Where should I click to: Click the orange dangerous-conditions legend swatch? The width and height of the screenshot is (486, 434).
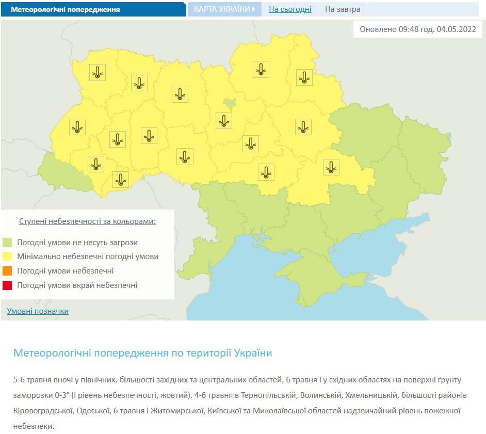7,270
